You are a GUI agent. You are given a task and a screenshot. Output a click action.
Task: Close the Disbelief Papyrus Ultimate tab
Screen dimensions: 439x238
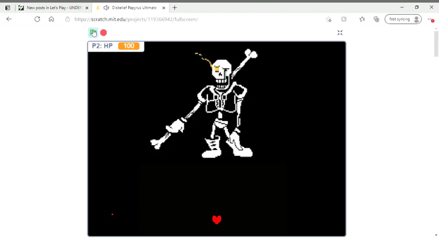click(x=164, y=8)
